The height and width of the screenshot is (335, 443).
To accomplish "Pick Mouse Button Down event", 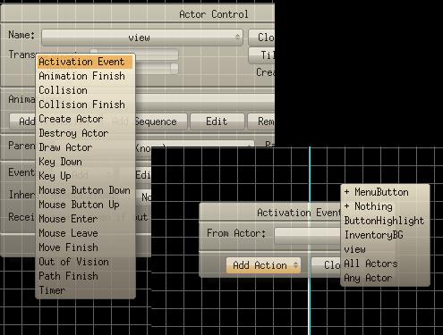I will coord(85,190).
